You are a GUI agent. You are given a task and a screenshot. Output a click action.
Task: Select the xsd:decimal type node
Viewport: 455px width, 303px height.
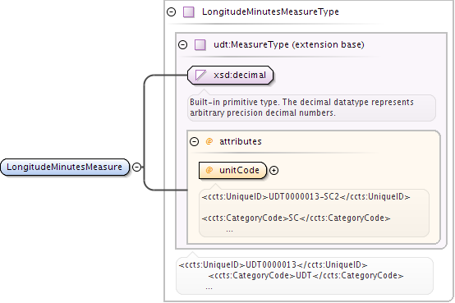click(x=231, y=76)
